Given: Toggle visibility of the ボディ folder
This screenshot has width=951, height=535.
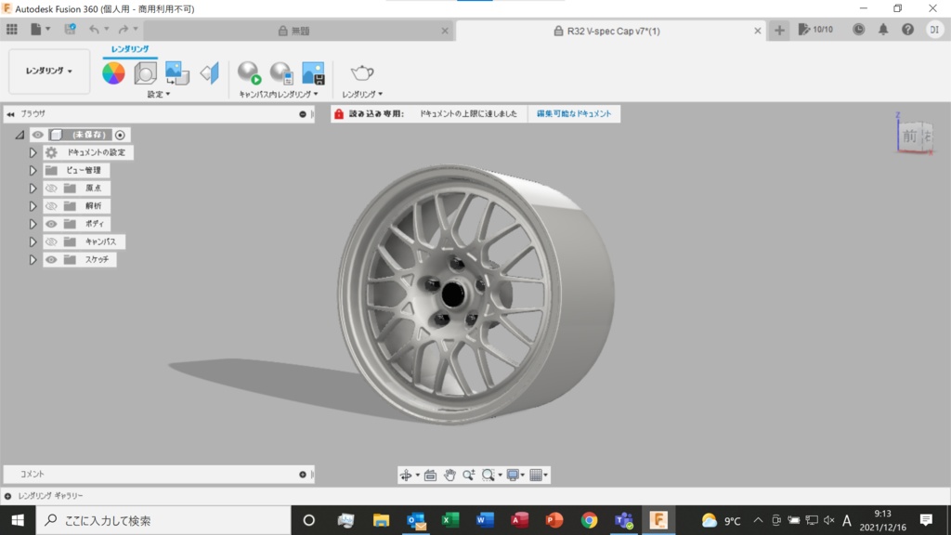Looking at the screenshot, I should 52,224.
